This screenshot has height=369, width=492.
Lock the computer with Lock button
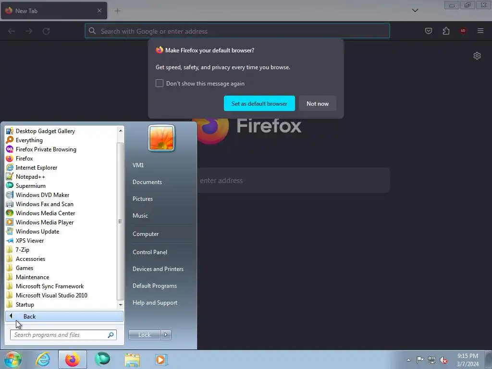tap(144, 335)
